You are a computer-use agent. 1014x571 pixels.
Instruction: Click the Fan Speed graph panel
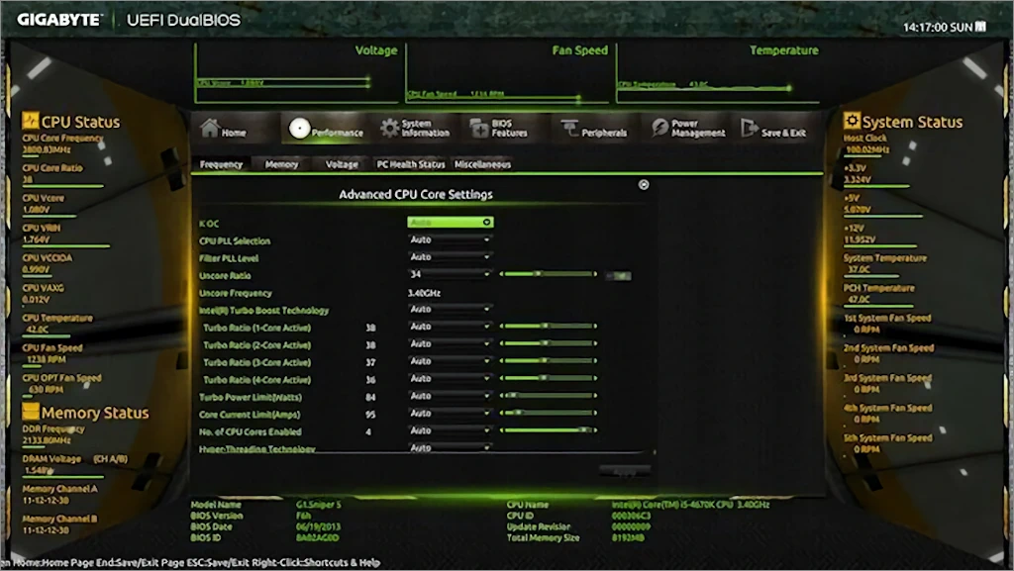[x=508, y=73]
